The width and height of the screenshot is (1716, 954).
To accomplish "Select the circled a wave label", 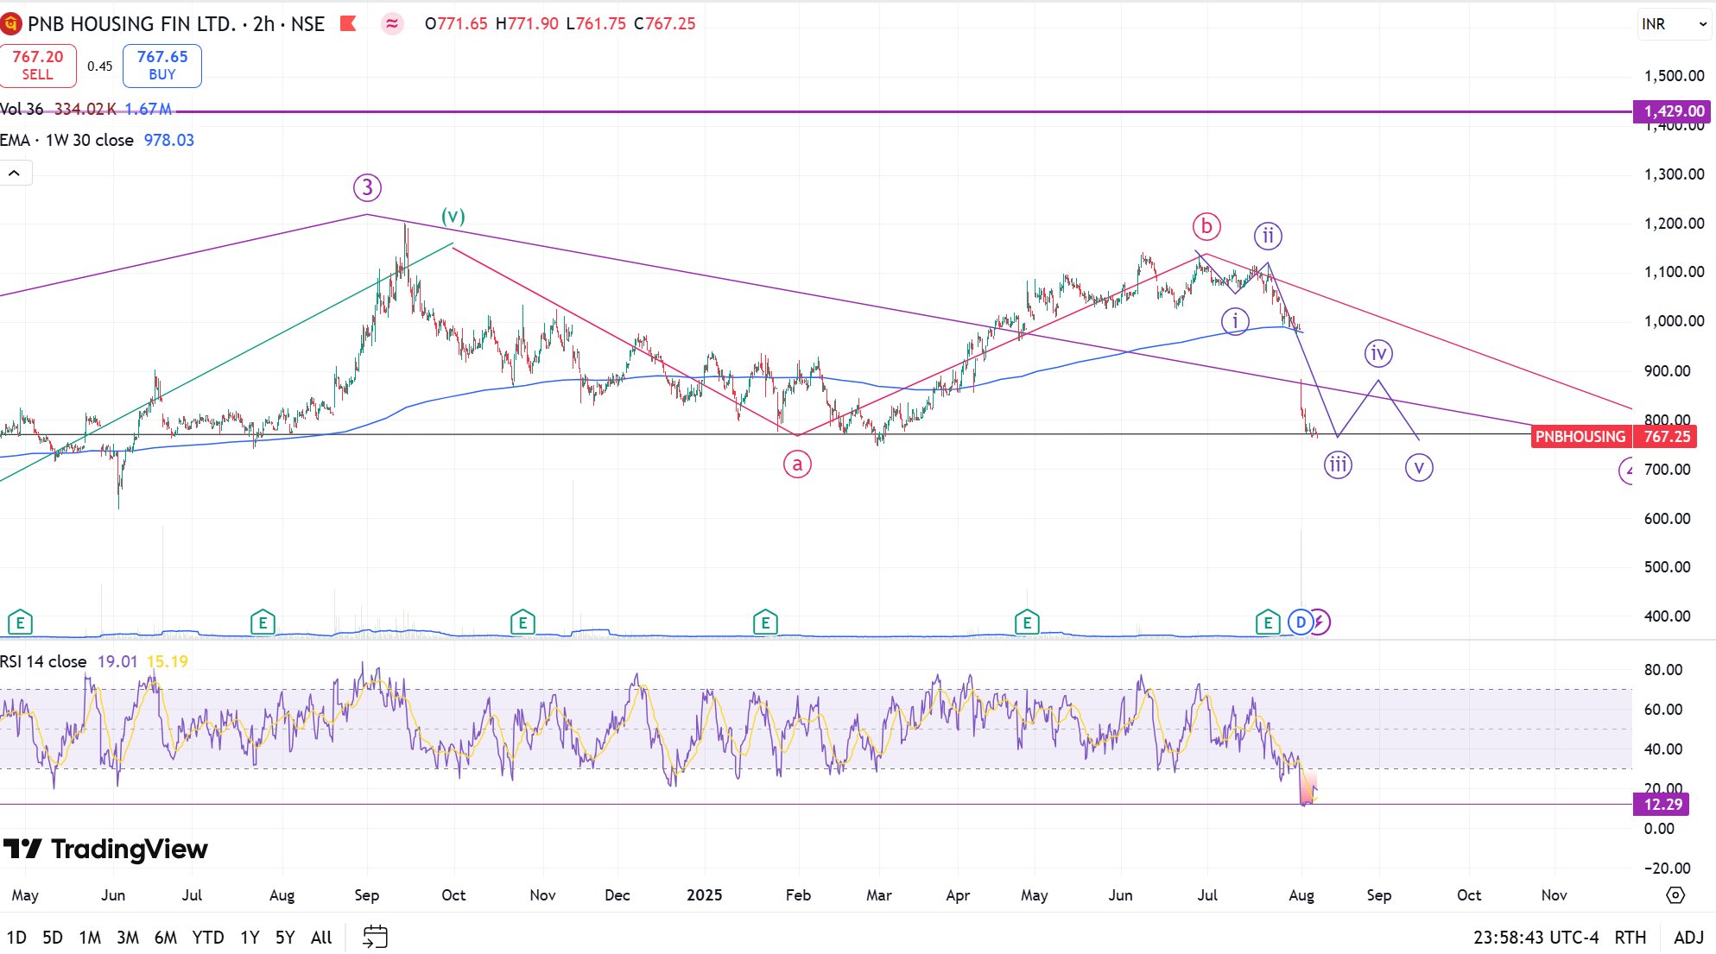I will [797, 464].
